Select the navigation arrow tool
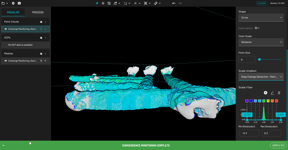Screen dimensions: 288x150 tap(97, 3)
